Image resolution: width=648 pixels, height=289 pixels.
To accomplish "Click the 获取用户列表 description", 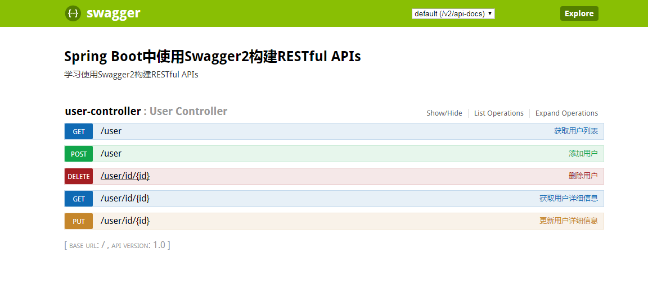I will click(575, 131).
